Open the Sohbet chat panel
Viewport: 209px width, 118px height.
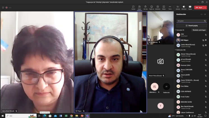click(133, 7)
